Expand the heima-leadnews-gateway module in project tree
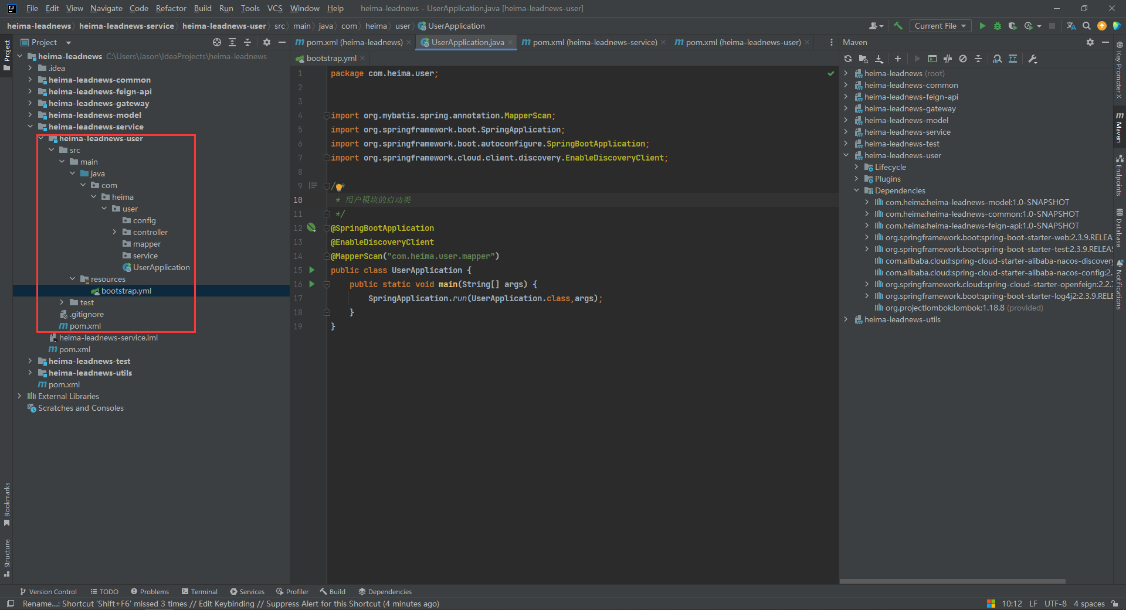 30,103
